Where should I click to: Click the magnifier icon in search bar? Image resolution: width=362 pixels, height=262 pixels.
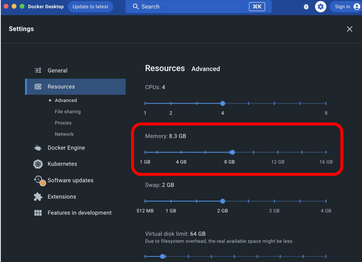click(136, 6)
